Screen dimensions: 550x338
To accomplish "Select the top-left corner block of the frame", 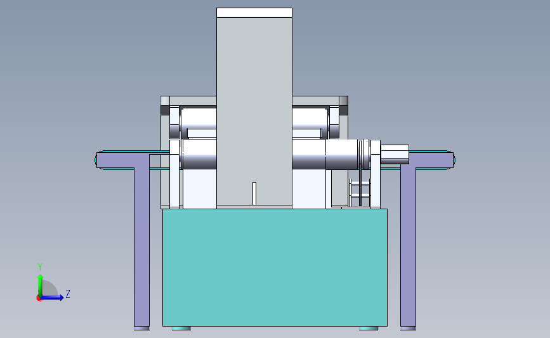I will point(165,101).
